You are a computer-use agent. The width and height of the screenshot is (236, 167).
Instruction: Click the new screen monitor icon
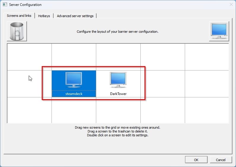(219, 31)
